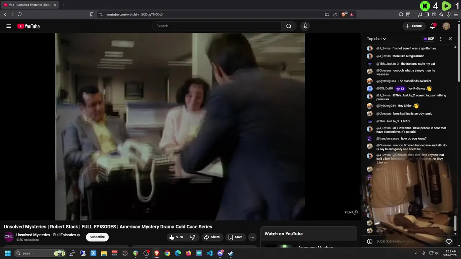Go to the YouTube home logo

click(28, 26)
